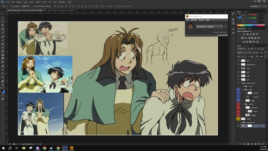Viewport: 268px width, 151px height.
Task: Hide the ref1 layer
Action: pos(238,72)
